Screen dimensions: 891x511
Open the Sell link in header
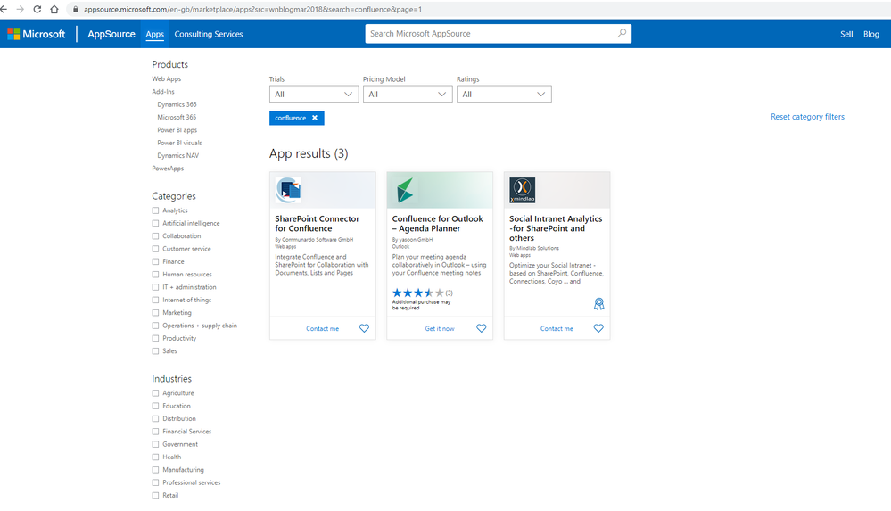[846, 34]
